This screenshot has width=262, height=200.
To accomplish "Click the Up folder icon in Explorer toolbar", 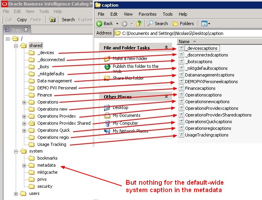I will (139, 24).
